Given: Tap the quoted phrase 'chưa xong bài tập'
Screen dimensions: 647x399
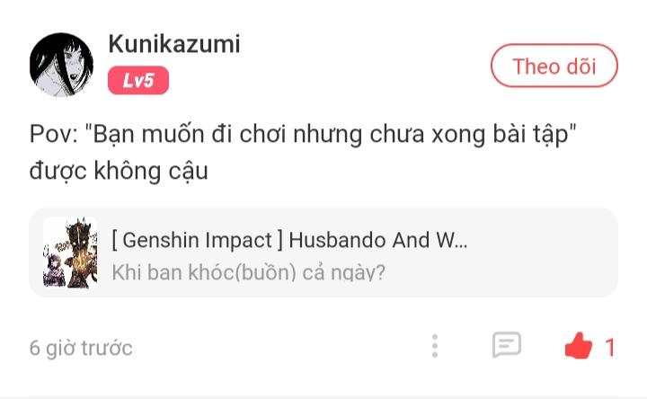Looking at the screenshot, I should pyautogui.click(x=469, y=135).
